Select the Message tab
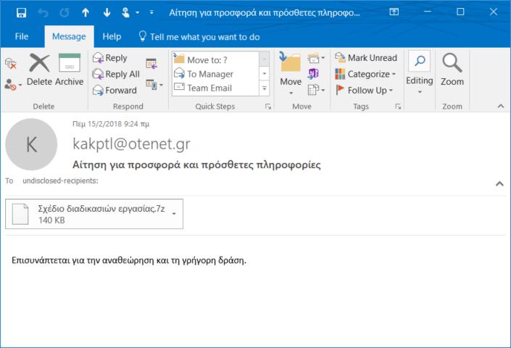The height and width of the screenshot is (348, 511). (69, 36)
